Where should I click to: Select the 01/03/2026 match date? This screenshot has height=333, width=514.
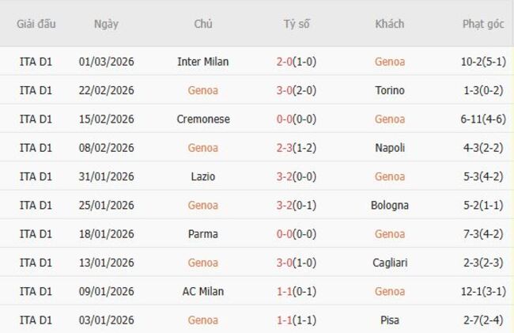107,62
